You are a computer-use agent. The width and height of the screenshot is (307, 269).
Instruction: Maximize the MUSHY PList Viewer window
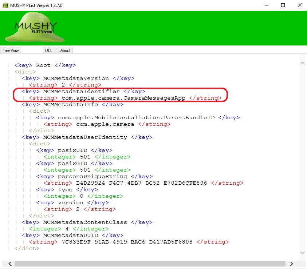pos(283,5)
